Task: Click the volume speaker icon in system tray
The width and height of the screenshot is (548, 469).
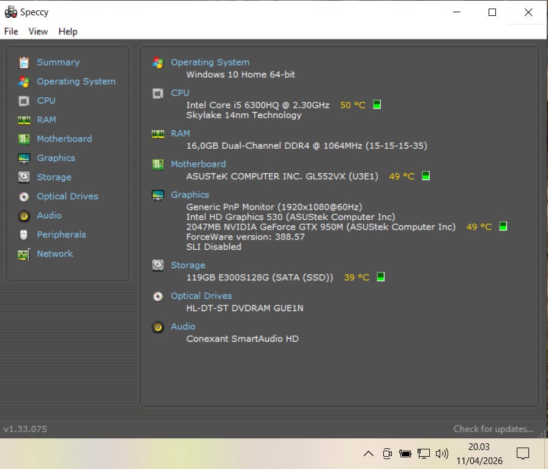Action: point(441,454)
